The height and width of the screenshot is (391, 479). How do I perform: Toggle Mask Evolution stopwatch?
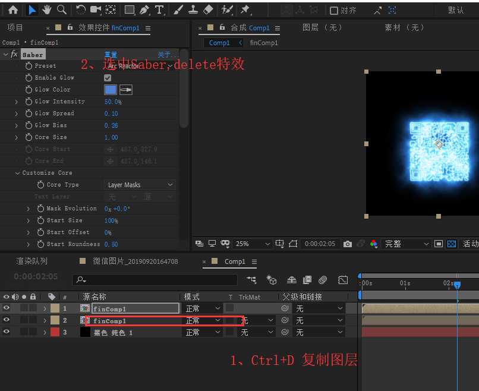point(40,209)
